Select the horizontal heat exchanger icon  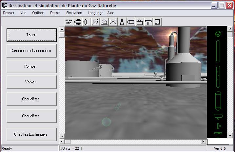pos(131,22)
